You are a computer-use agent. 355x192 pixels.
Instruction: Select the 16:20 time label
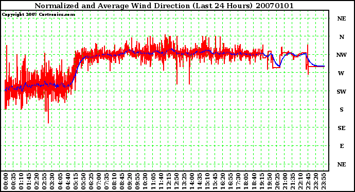[x=223, y=181]
